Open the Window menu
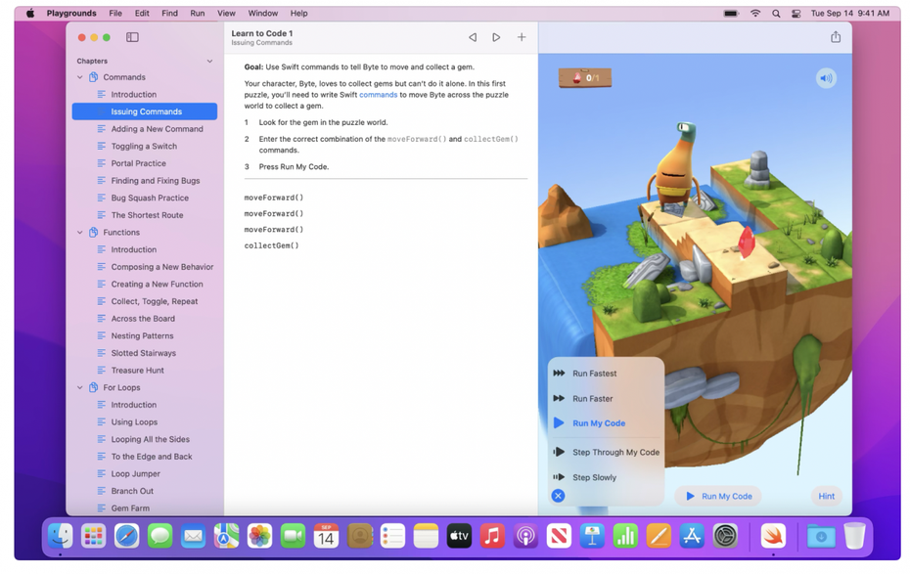Screen dimensions: 910x574 point(263,13)
